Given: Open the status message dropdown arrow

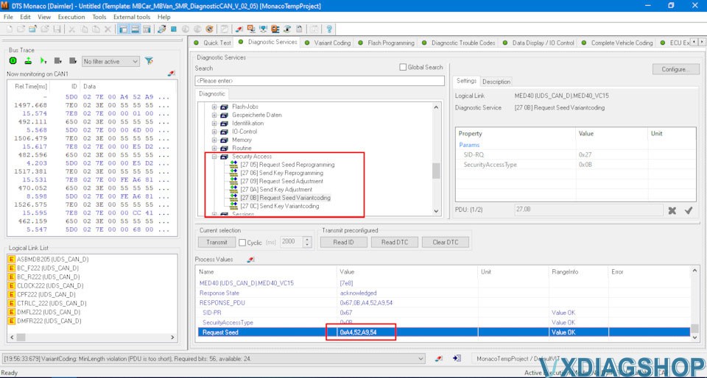Looking at the screenshot, I should (x=421, y=359).
